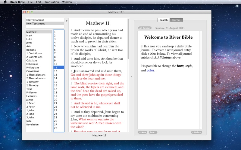Click the scripture text scrollbar

point(128,39)
